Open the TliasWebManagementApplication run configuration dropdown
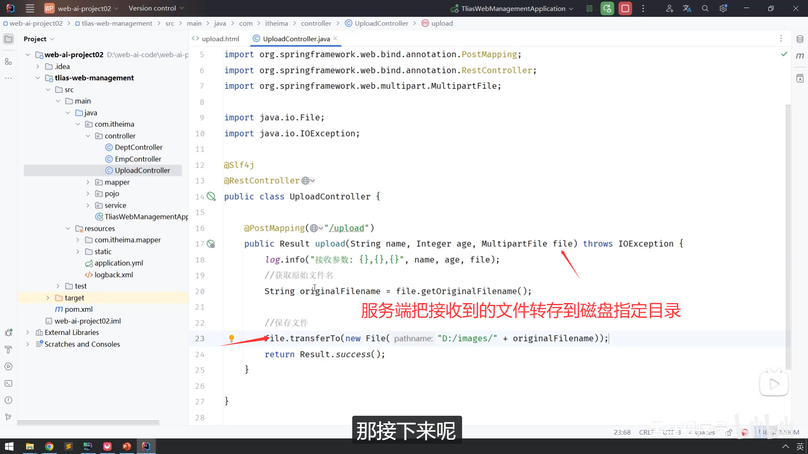 click(x=513, y=8)
